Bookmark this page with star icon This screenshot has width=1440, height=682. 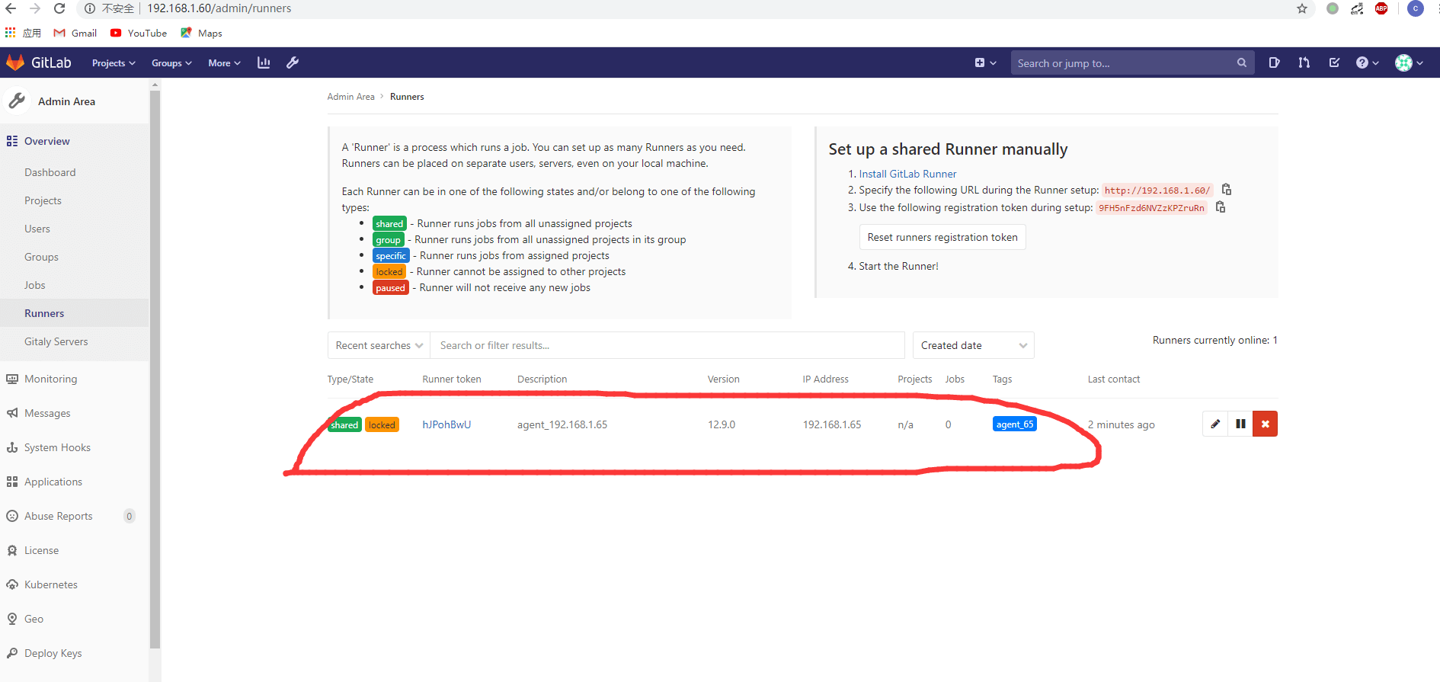pyautogui.click(x=1302, y=8)
